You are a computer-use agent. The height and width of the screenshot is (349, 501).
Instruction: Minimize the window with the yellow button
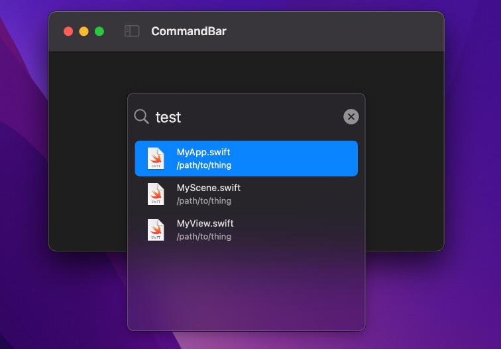click(83, 31)
